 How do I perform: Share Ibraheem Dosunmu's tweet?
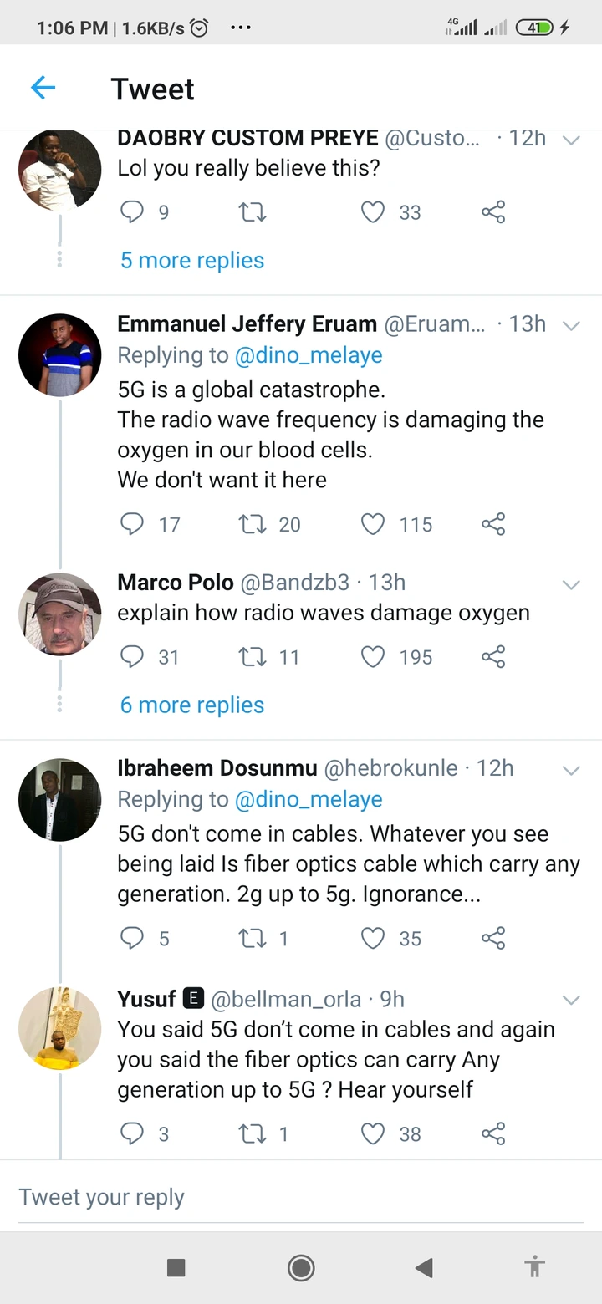pos(493,938)
